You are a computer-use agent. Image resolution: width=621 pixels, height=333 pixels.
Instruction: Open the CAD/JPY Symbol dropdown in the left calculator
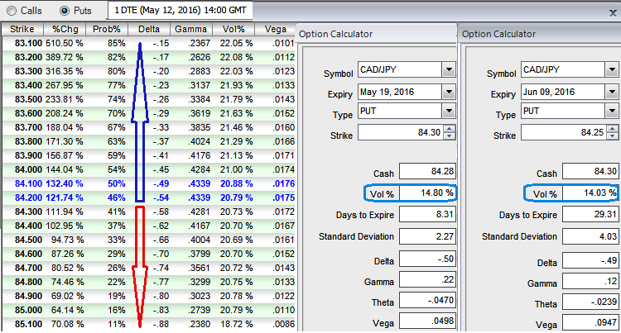tap(448, 70)
